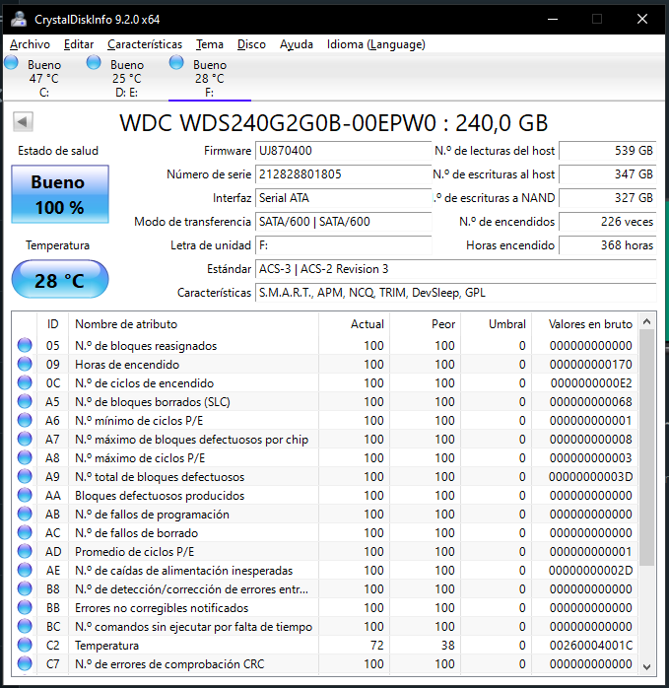Click status orb of attribute C7 row
669x688 pixels.
click(25, 664)
